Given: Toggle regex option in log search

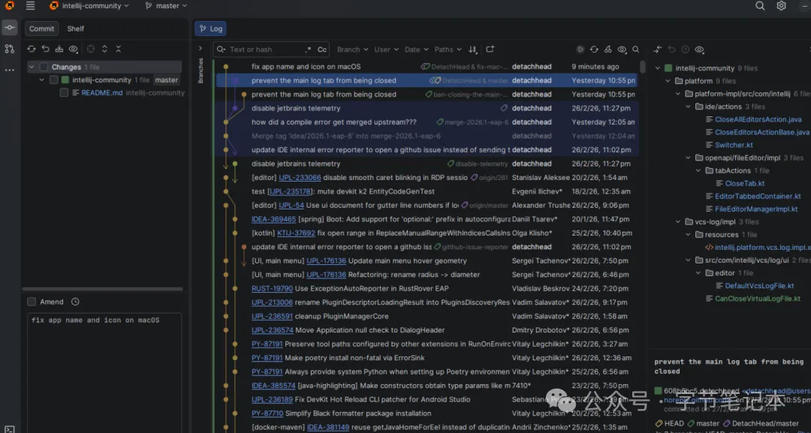Looking at the screenshot, I should click(309, 50).
